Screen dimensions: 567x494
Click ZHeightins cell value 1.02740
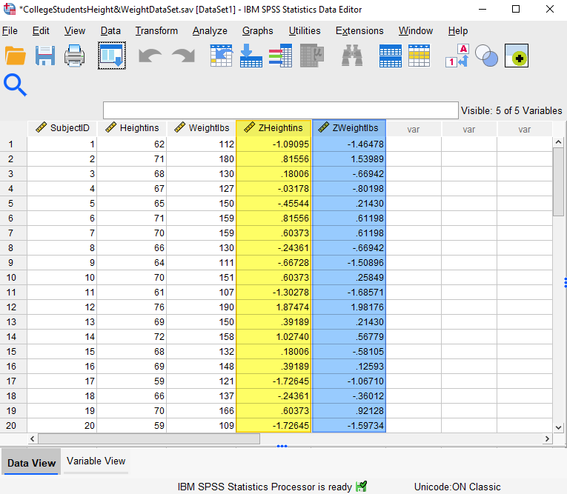point(273,337)
